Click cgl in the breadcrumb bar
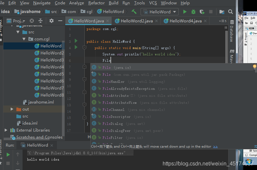The height and width of the screenshot is (170, 257). point(87,12)
